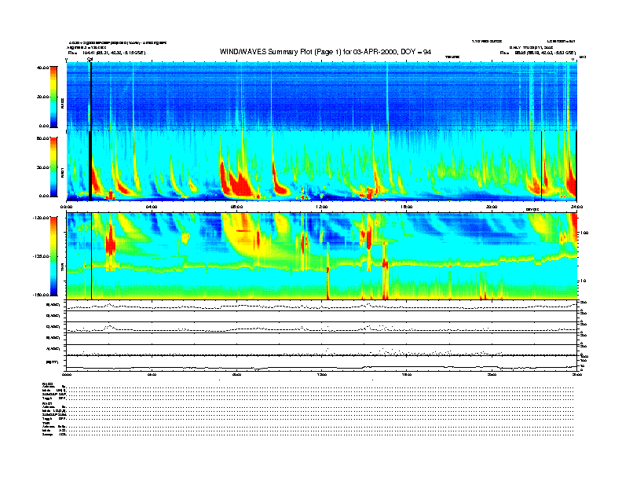The image size is (622, 481).
Task: Click the 10 tick label right of TNR
Action: 583,281
